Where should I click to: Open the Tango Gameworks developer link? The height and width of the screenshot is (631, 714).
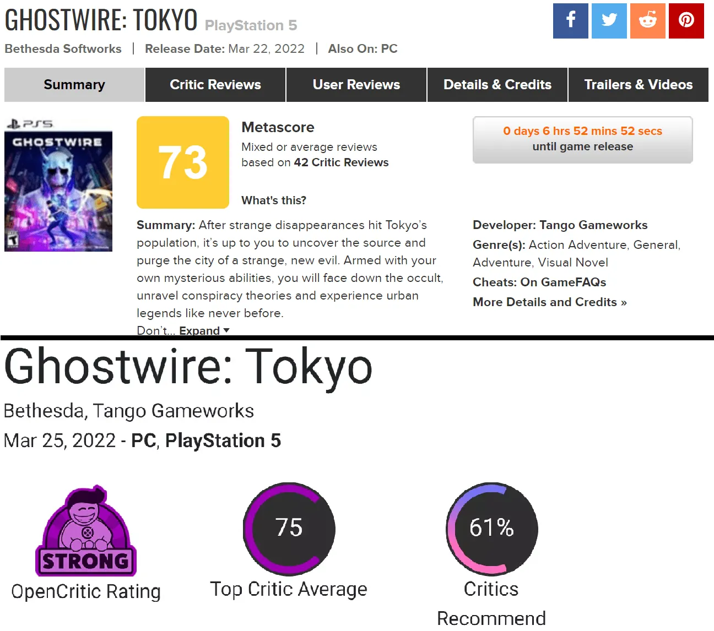click(593, 225)
